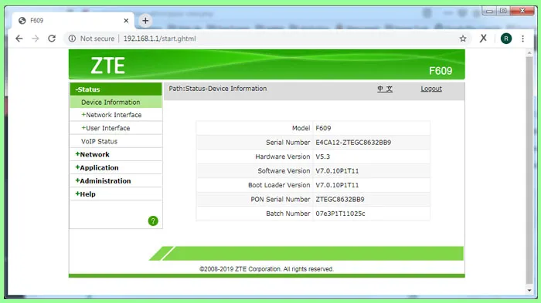Click the Boot Loader Version value
541x303 pixels.
[337, 185]
